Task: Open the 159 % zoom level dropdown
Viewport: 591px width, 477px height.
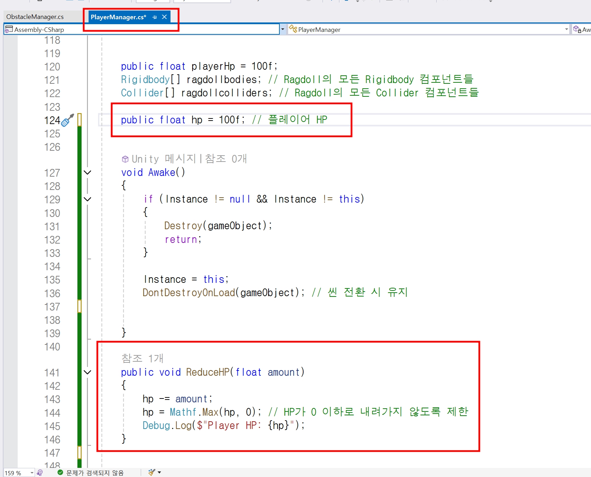Action: pos(32,473)
